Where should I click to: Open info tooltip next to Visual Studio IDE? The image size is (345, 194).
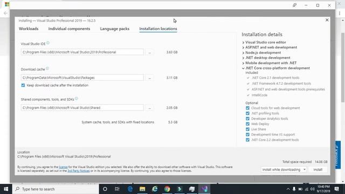[48, 43]
